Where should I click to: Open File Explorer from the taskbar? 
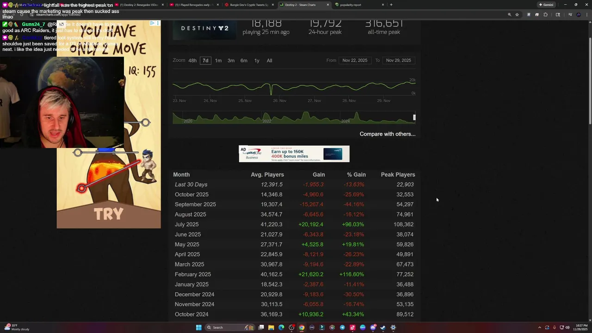(271, 327)
